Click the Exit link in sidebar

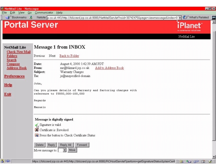point(8,94)
